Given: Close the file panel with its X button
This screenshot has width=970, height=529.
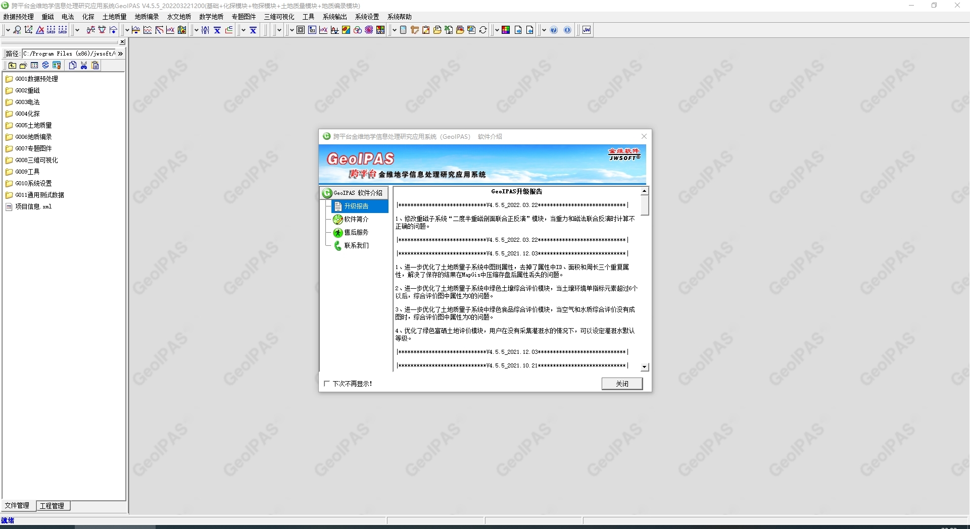Looking at the screenshot, I should [x=122, y=42].
